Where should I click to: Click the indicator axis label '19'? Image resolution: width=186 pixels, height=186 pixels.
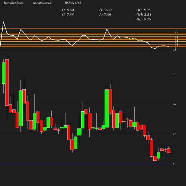tap(177, 32)
